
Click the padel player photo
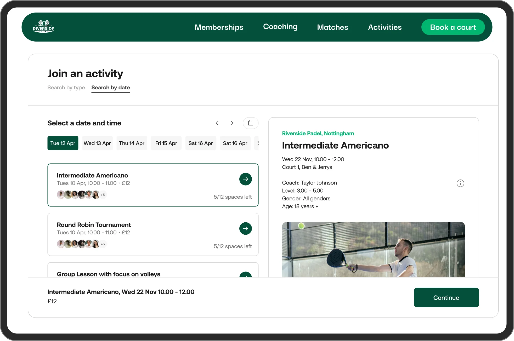click(373, 250)
